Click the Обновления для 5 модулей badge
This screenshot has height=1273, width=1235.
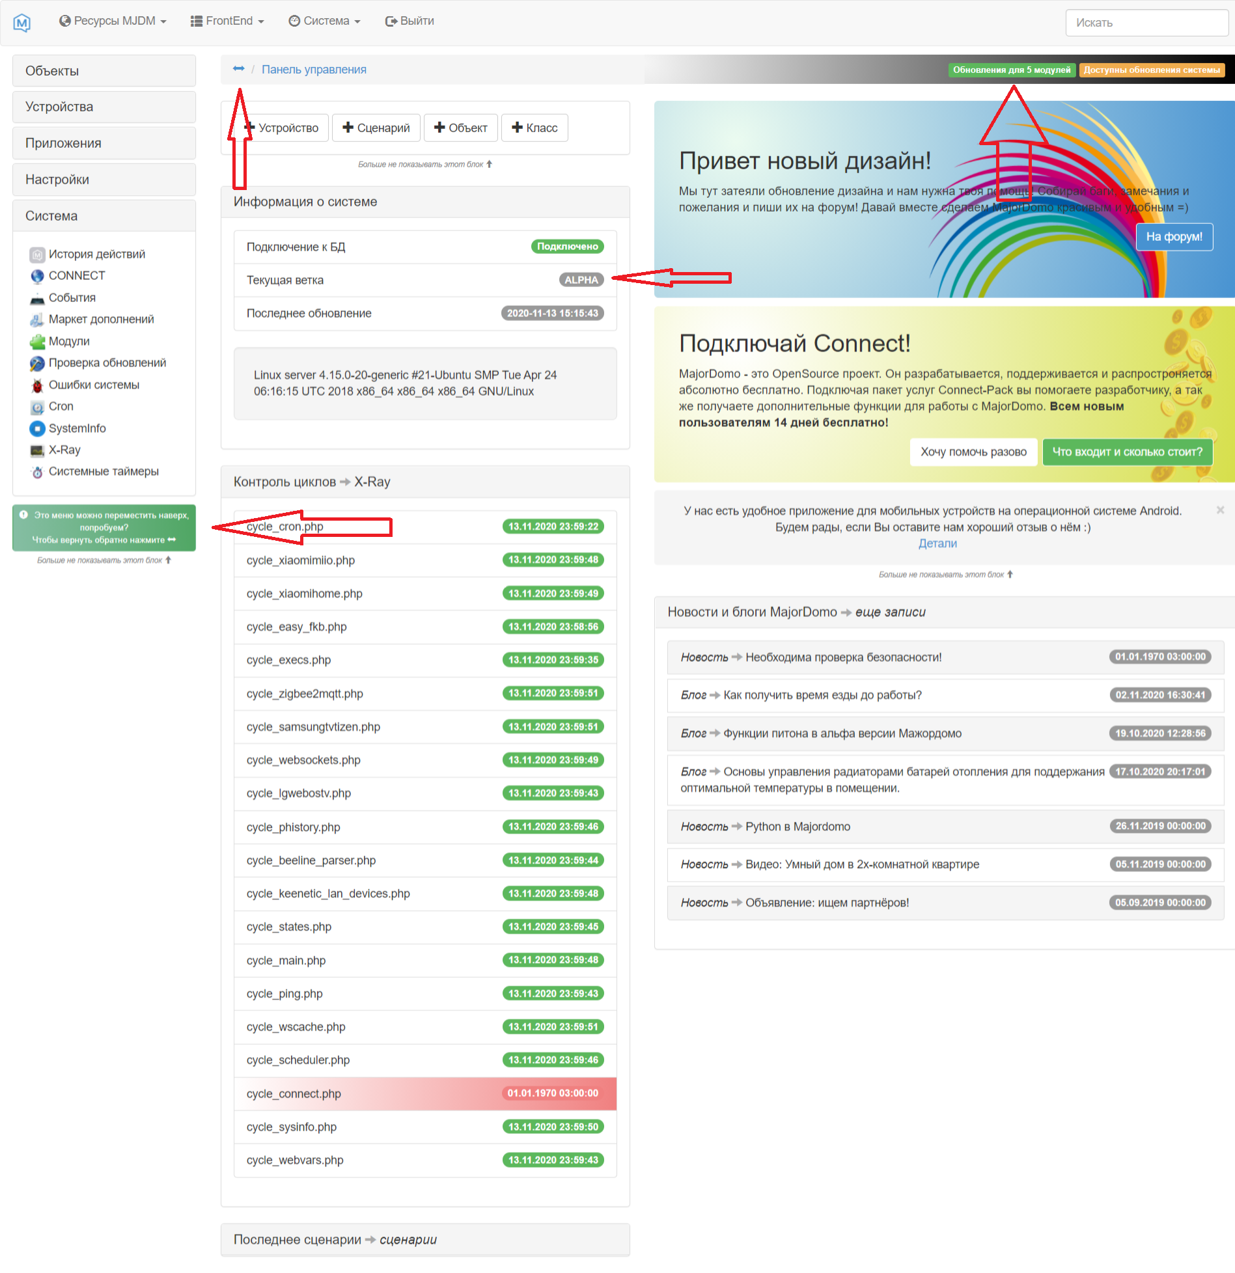tap(1012, 70)
